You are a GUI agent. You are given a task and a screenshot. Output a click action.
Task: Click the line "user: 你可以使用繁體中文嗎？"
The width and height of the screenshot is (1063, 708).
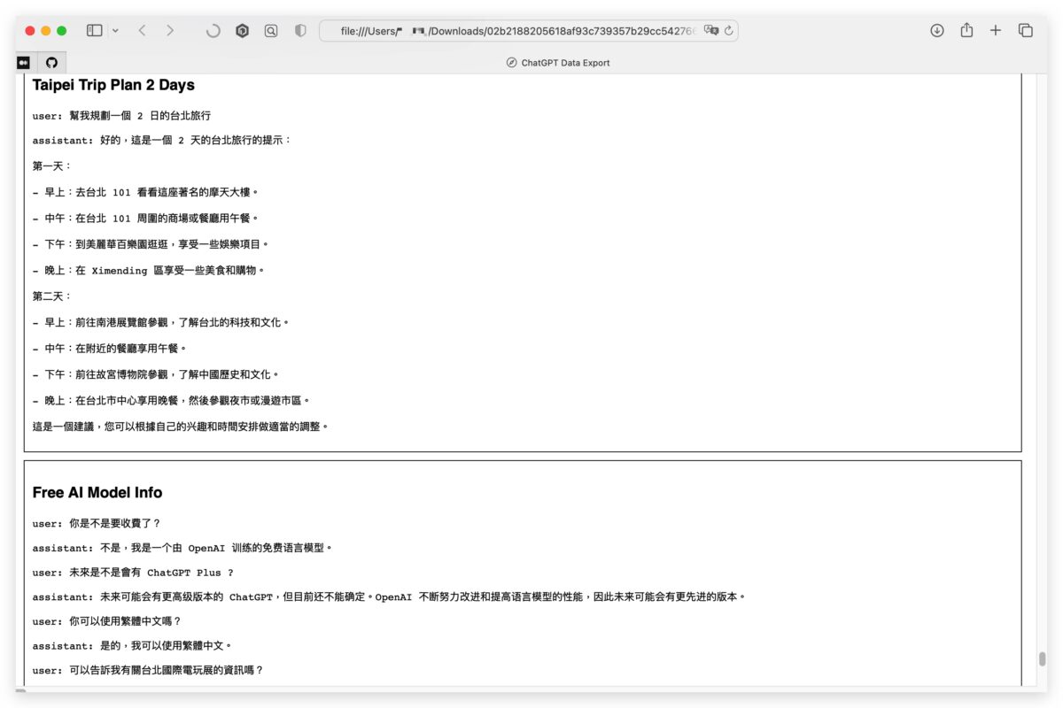106,621
